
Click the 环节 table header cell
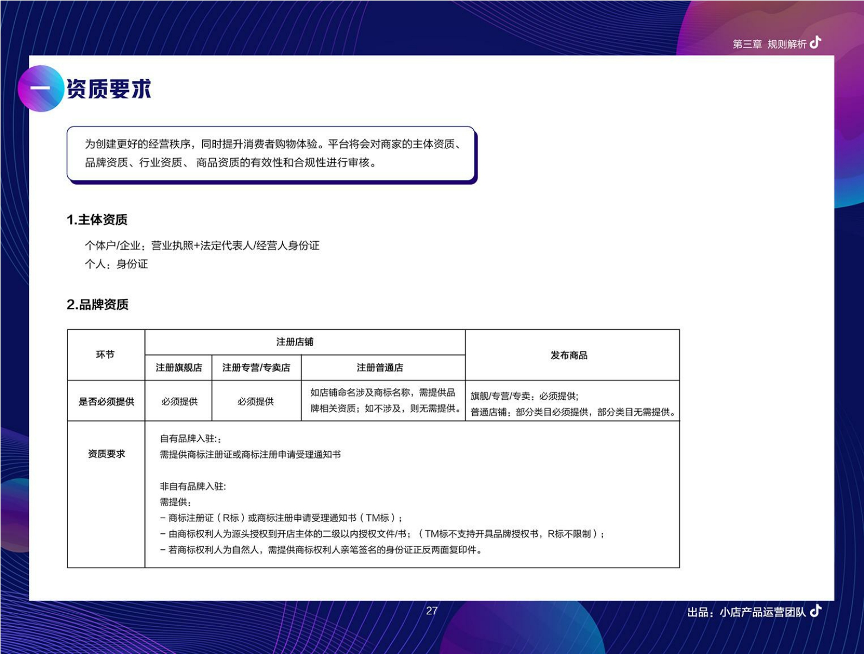tap(105, 355)
